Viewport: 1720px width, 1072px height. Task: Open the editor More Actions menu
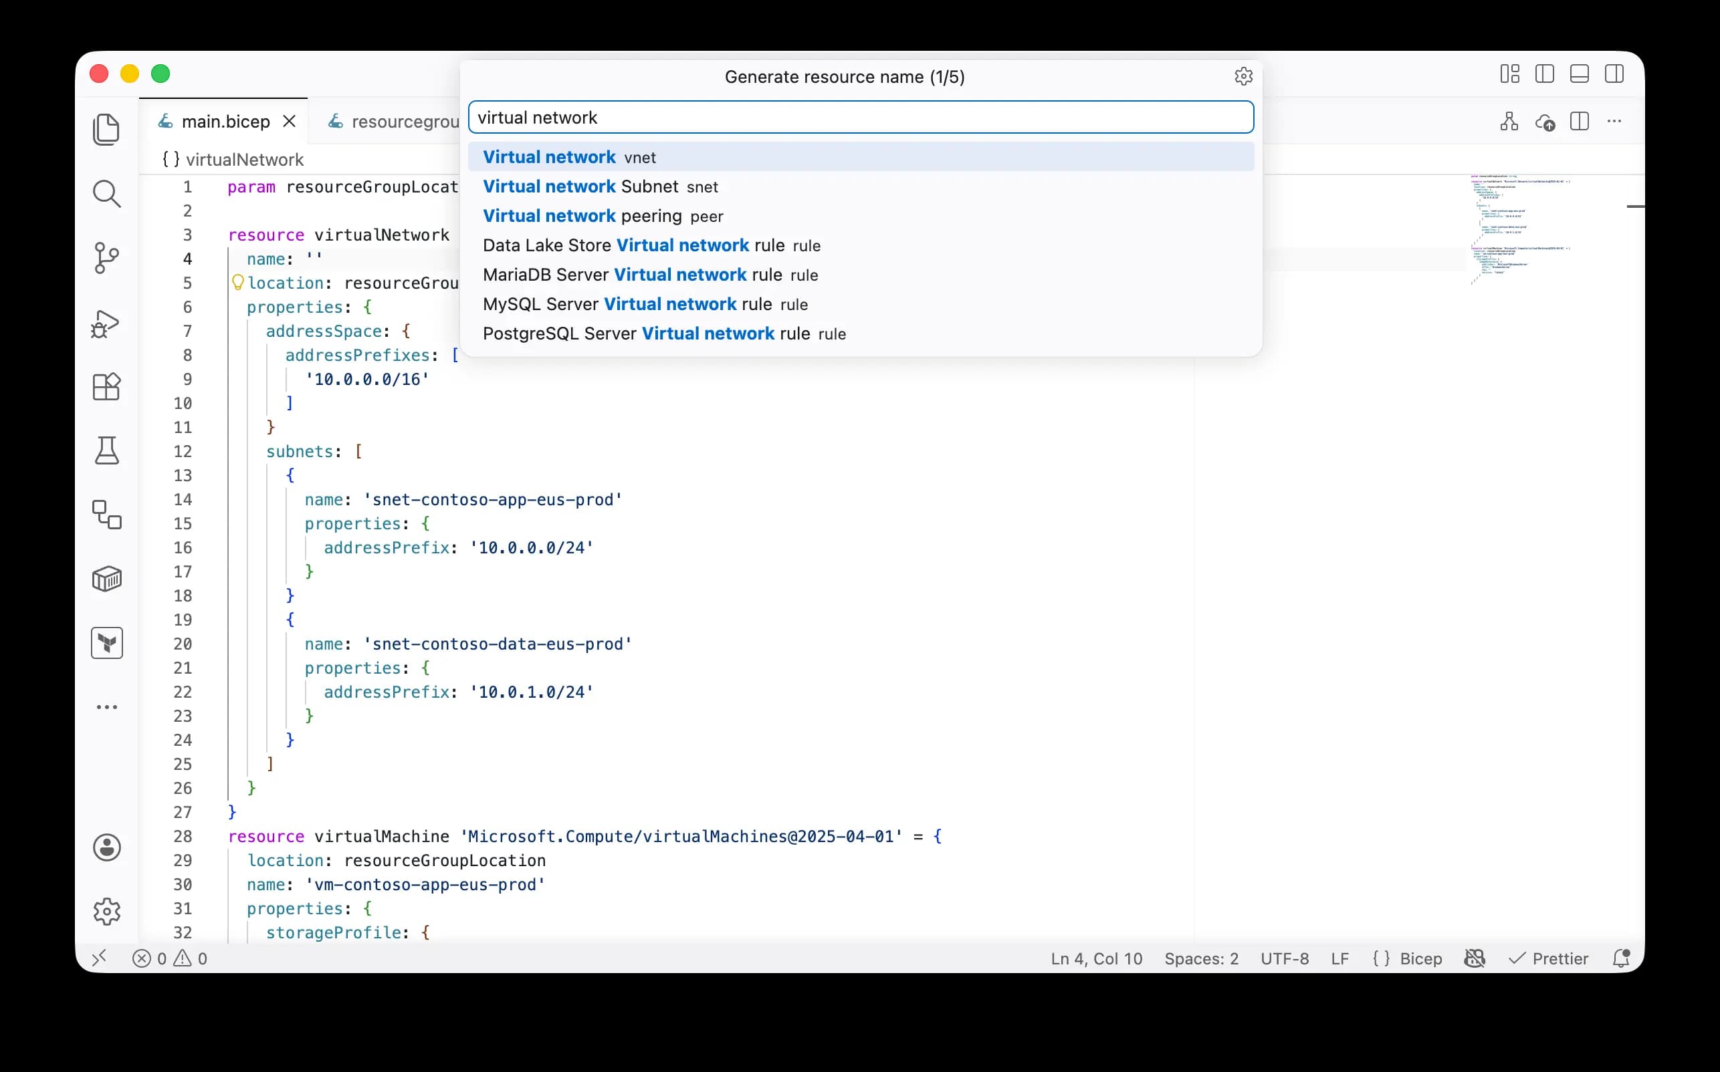1614,121
